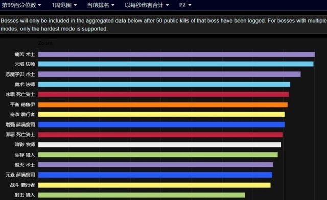Click the 奥术 法师 bar
The image size is (327, 200).
[164, 84]
